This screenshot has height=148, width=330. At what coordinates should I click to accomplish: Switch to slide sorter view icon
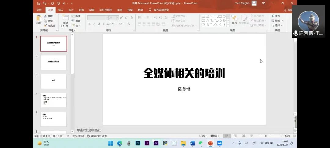pyautogui.click(x=235, y=136)
